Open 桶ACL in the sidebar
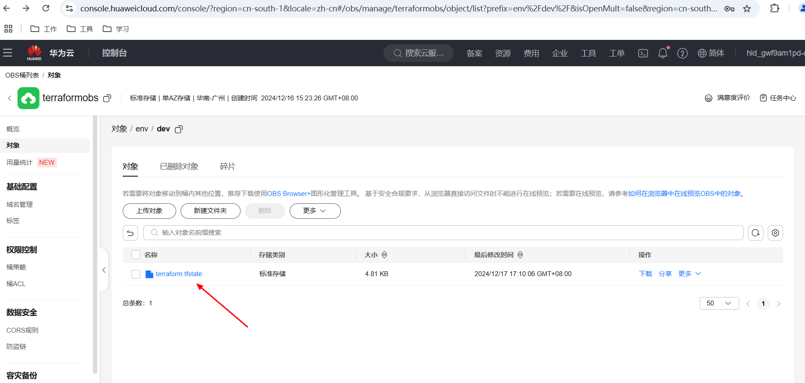 [x=16, y=284]
